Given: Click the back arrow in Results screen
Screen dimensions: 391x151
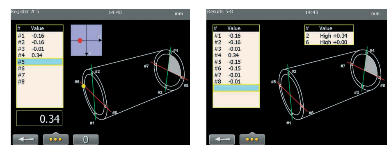Looking at the screenshot, I should (222, 140).
